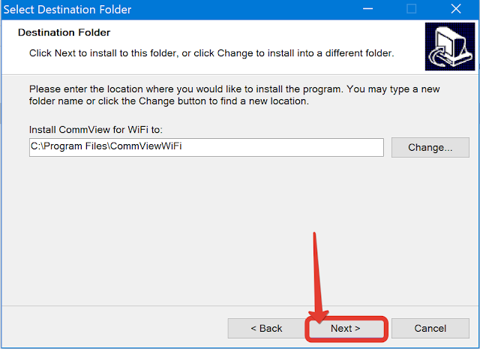Close the Select Destination Folder window
480x349 pixels.
click(456, 9)
